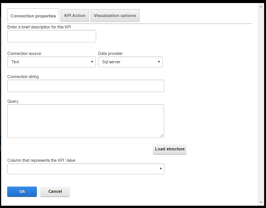
Task: Click the Query box resize handle
Action: click(x=161, y=136)
